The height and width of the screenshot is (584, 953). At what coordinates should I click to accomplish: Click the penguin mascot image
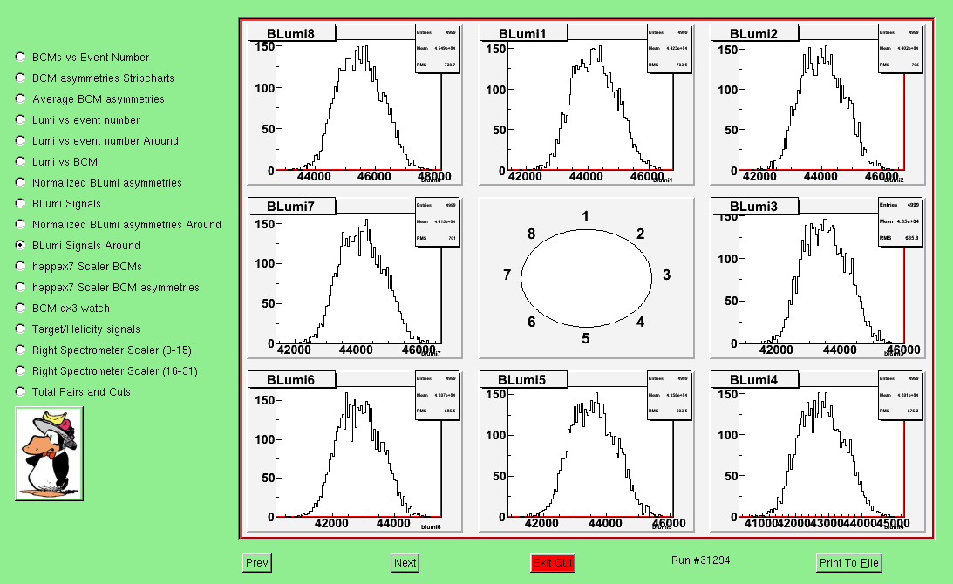click(49, 454)
